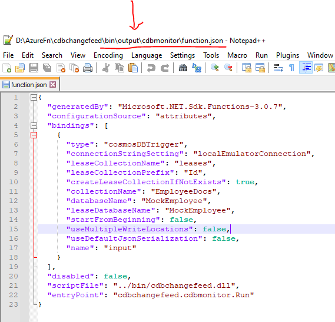This screenshot has height=322, width=335.
Task: Click line number 23 in the margin
Action: 14,304
